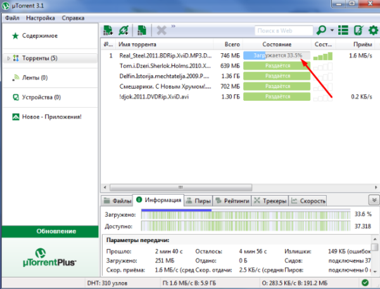Click the µTorrent 3.1 title bar logo

coord(6,6)
